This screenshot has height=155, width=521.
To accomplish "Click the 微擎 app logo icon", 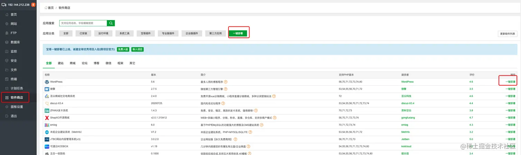I will point(47,89).
